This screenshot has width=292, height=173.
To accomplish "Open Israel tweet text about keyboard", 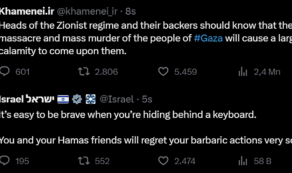I will point(128,115).
